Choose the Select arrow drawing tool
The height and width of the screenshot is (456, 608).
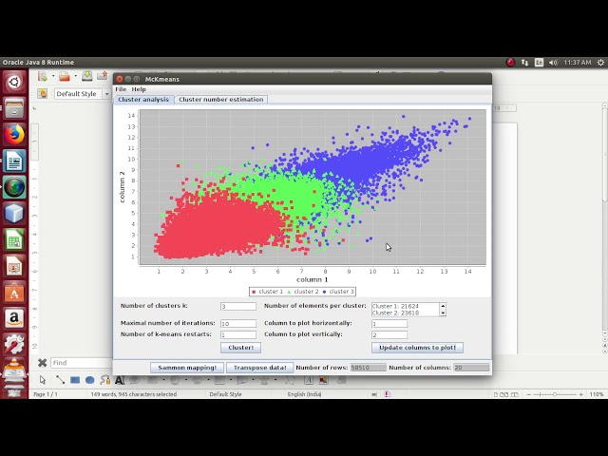coord(43,380)
